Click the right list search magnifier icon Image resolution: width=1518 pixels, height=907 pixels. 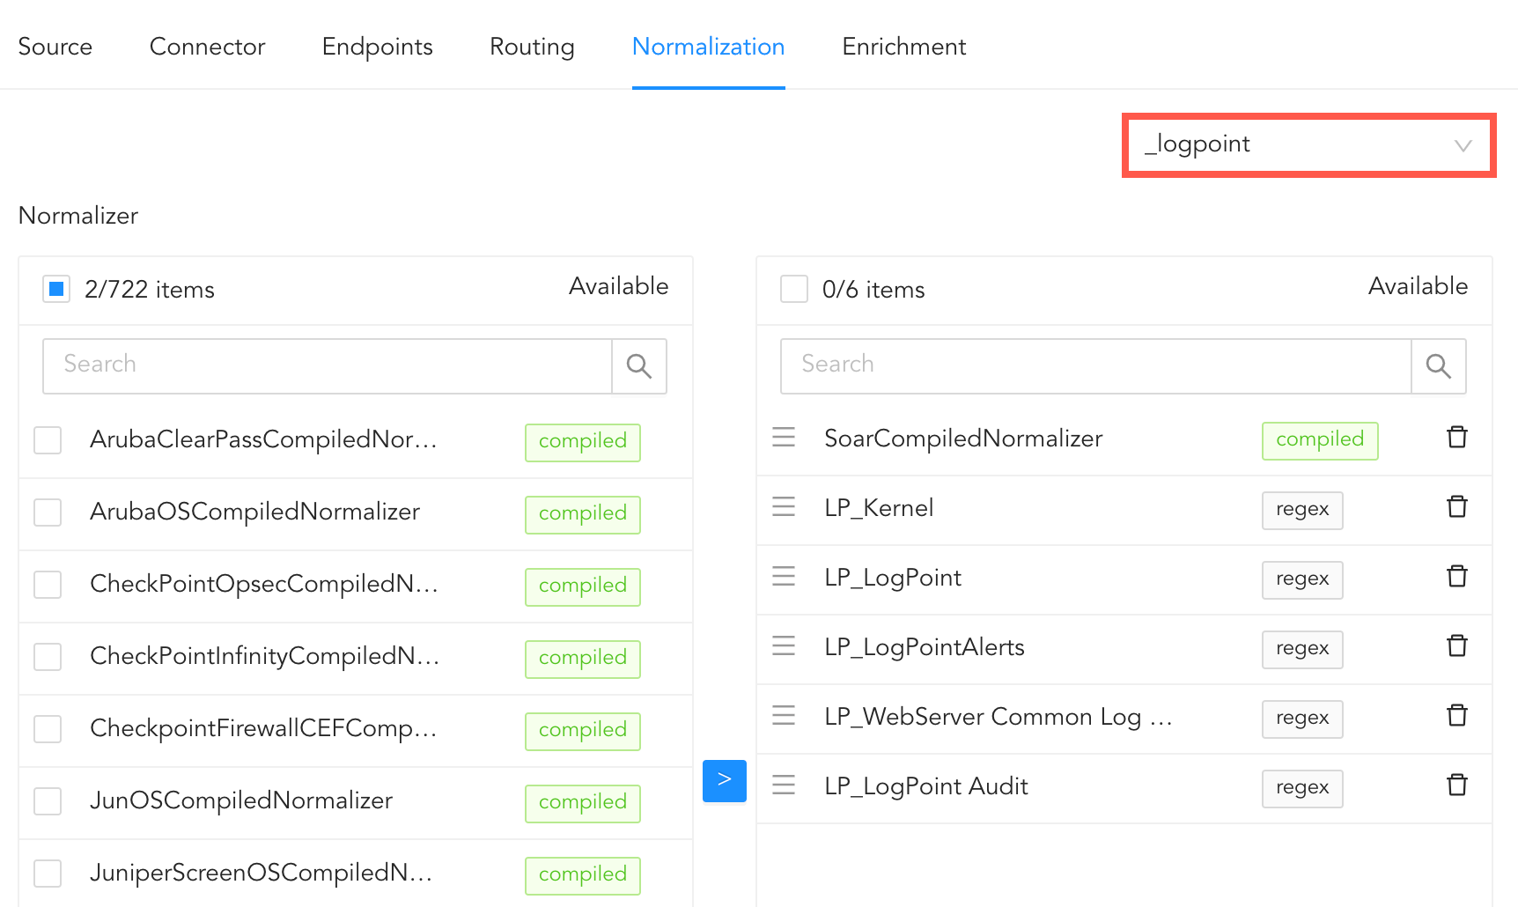1438,366
